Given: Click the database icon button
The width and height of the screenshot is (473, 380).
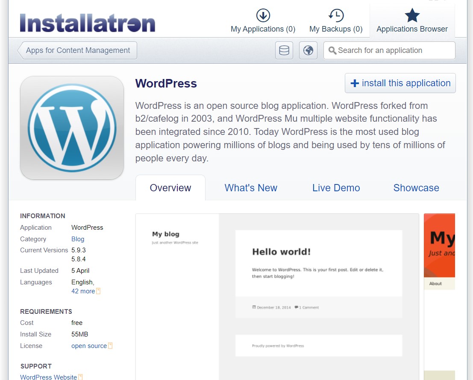Looking at the screenshot, I should point(284,50).
